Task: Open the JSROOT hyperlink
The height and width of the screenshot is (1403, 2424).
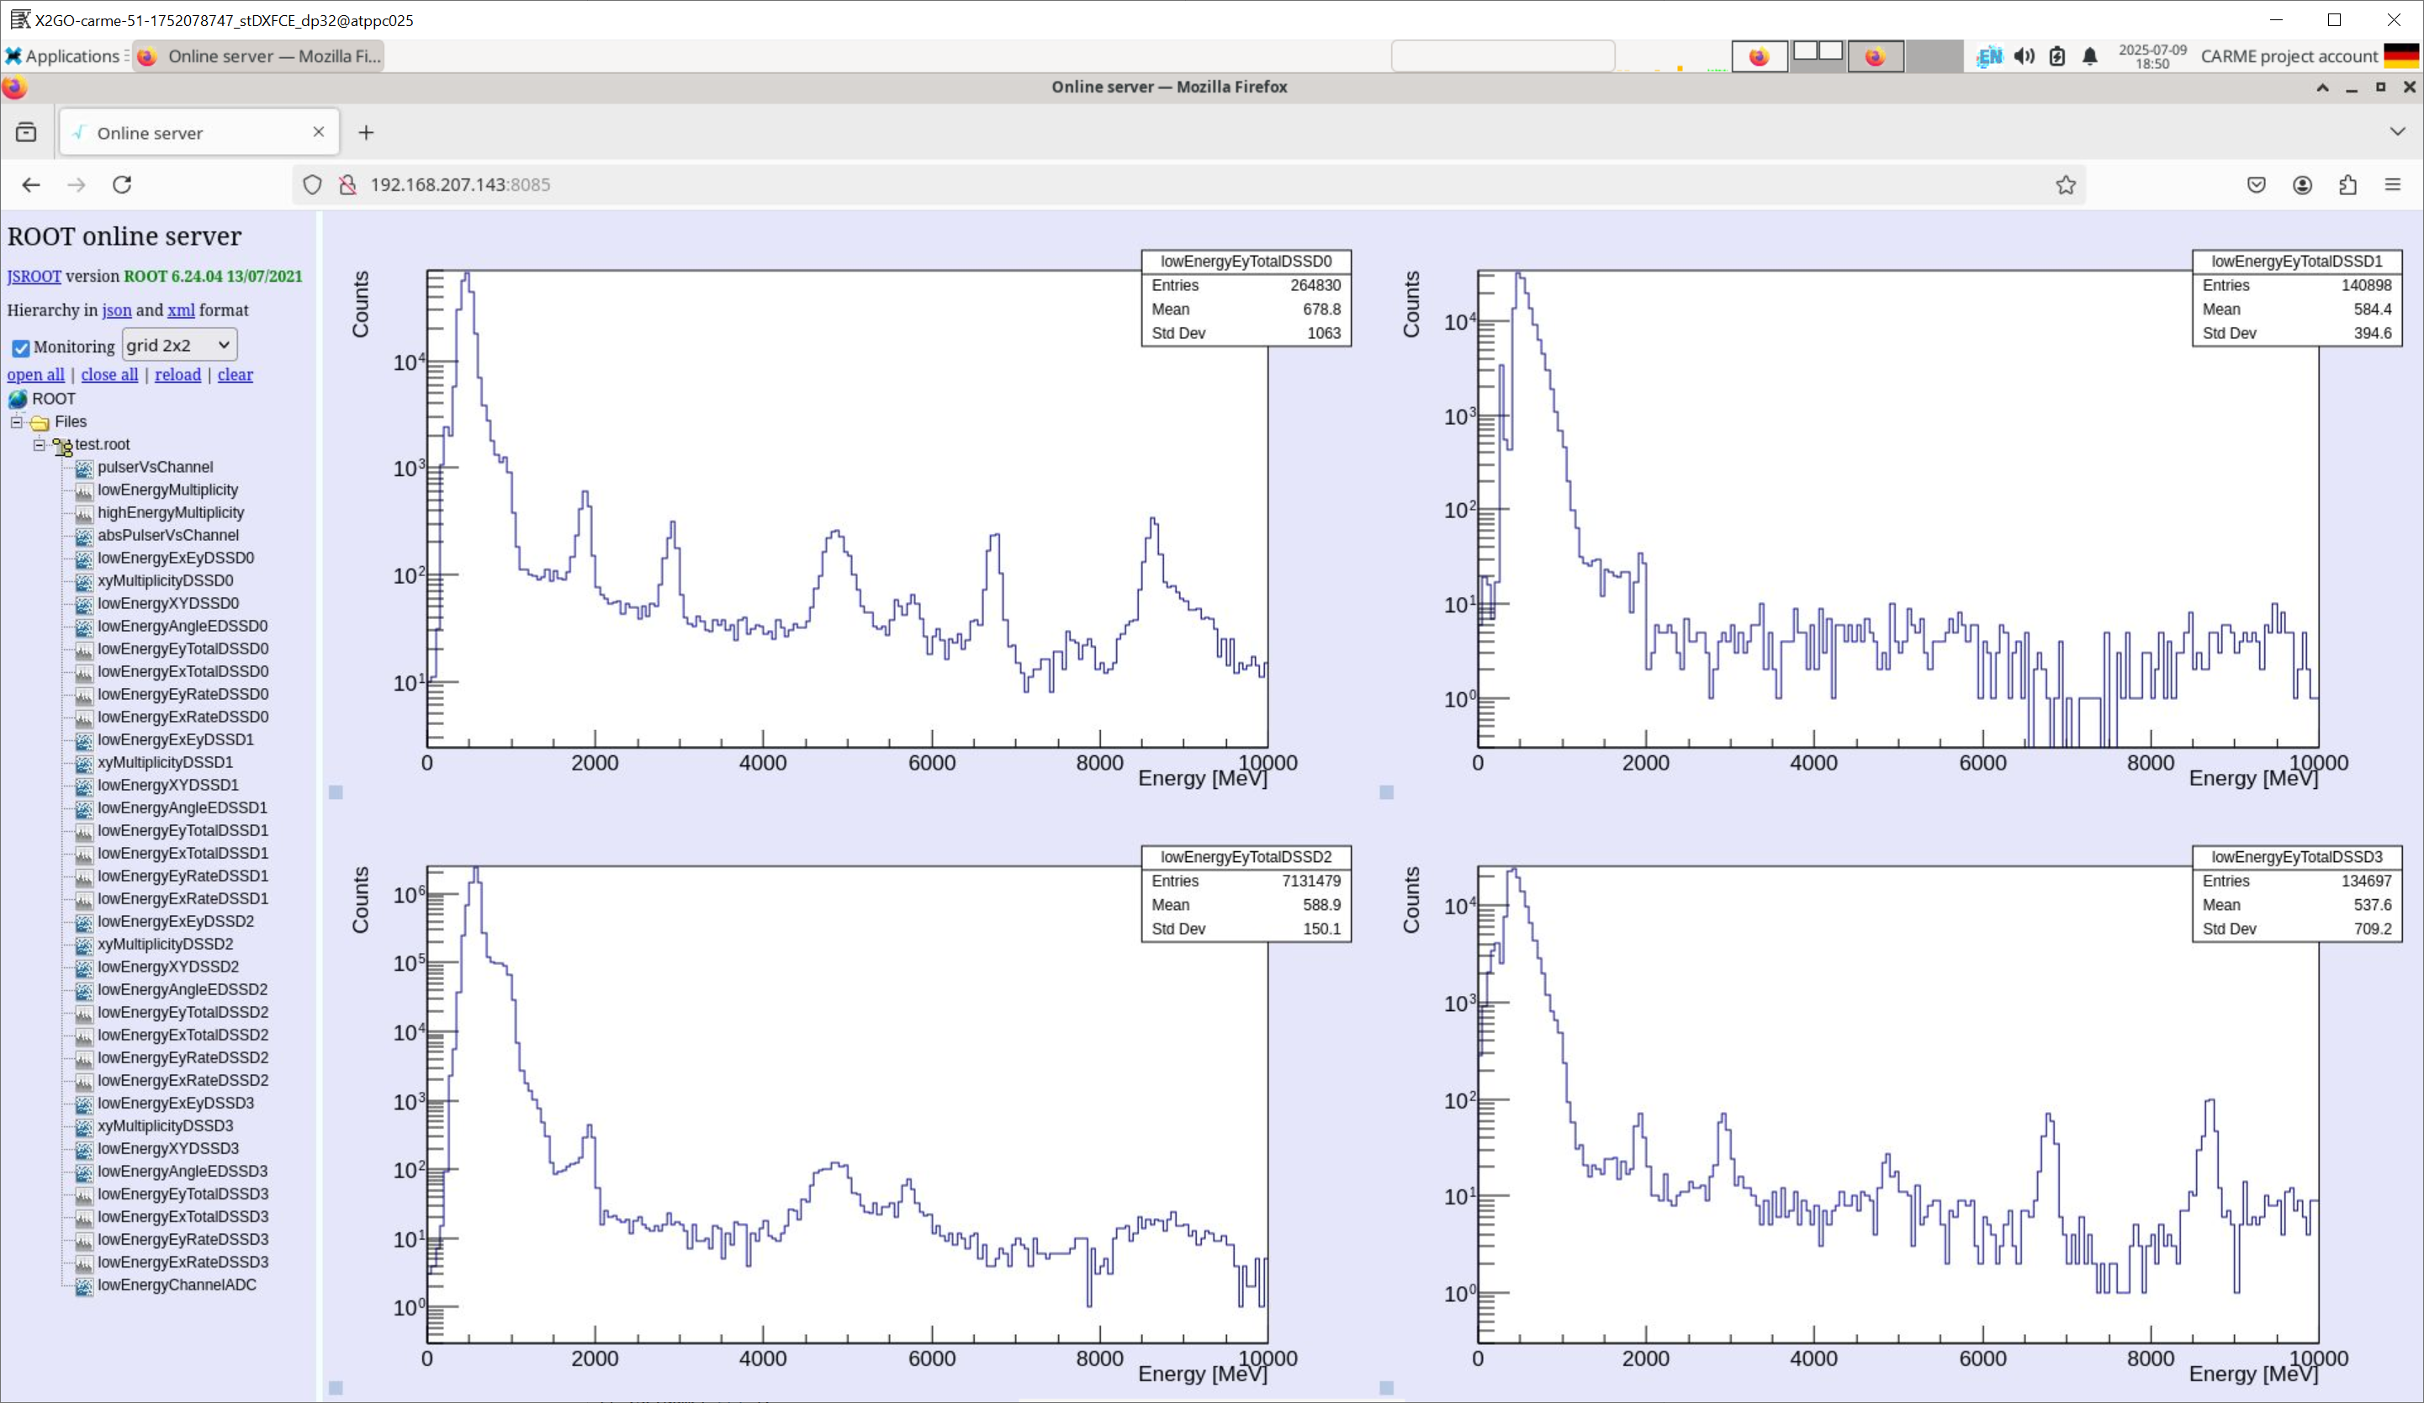Action: [34, 276]
